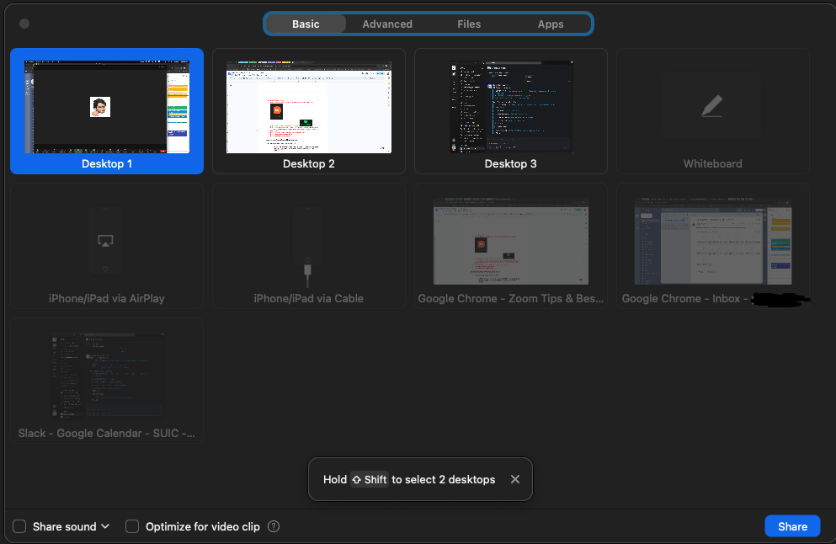Dismiss the Hold Shift tip

coord(515,479)
